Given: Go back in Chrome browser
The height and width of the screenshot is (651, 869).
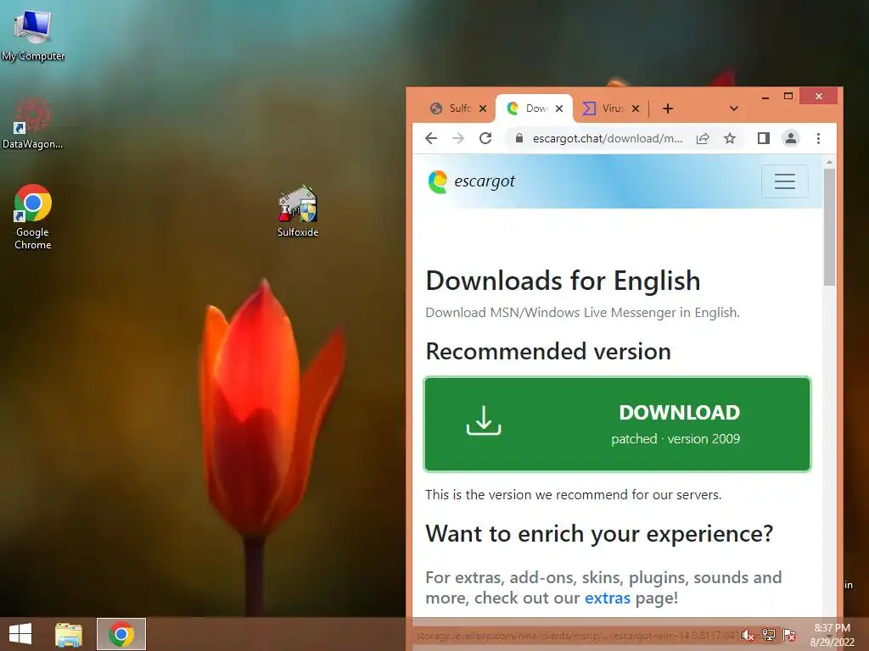Looking at the screenshot, I should click(x=431, y=138).
